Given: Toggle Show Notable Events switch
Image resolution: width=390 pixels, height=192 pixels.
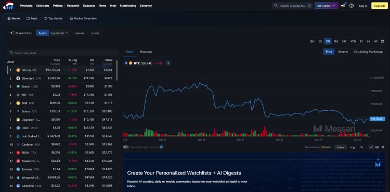Looking at the screenshot, I should pos(126,147).
